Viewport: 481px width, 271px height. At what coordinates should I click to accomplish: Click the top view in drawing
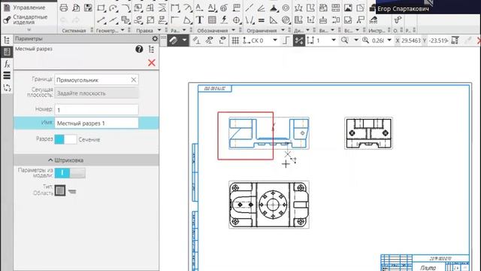(269, 205)
